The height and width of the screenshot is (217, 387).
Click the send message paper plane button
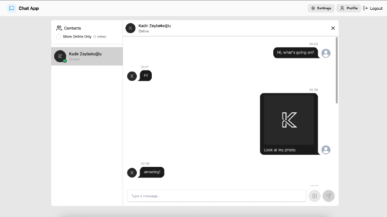pos(328,196)
